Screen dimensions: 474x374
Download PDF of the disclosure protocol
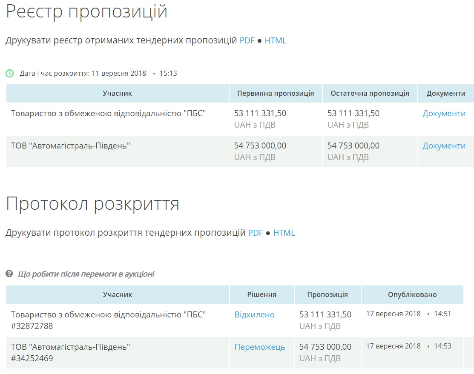pos(256,233)
